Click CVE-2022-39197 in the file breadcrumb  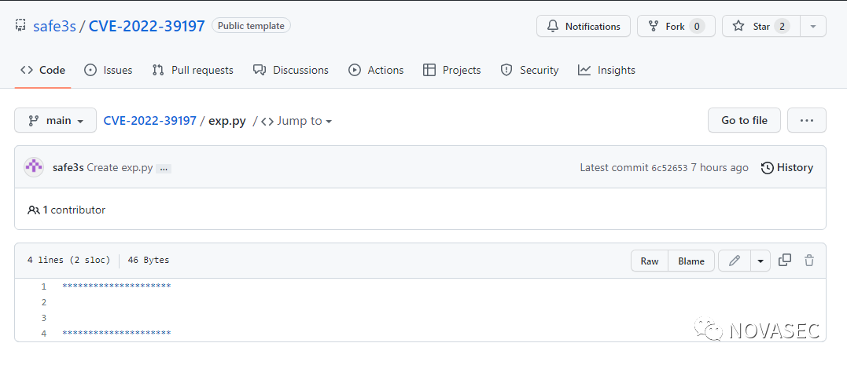point(150,121)
